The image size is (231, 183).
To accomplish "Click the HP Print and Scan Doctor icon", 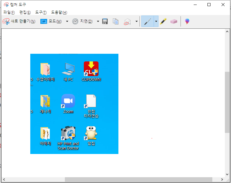I will [68, 133].
